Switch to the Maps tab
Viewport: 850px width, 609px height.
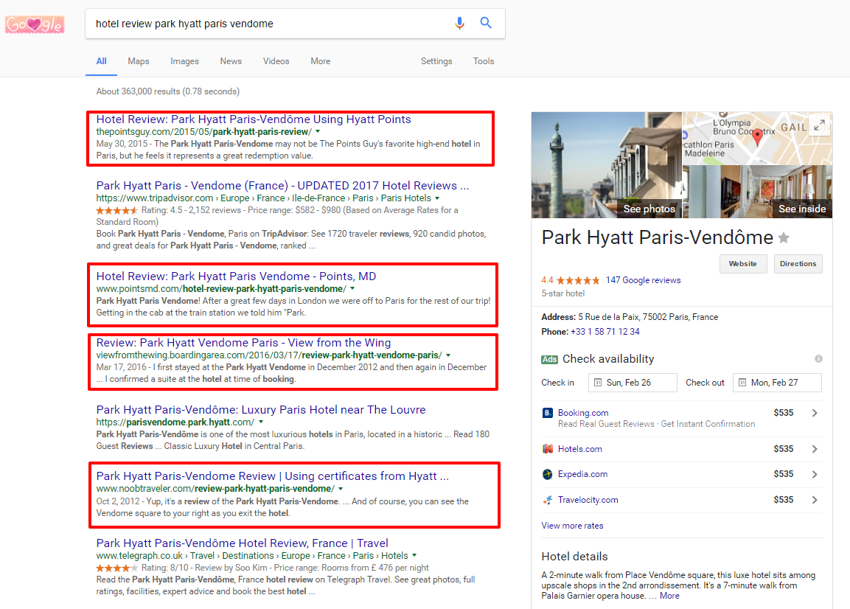[139, 61]
